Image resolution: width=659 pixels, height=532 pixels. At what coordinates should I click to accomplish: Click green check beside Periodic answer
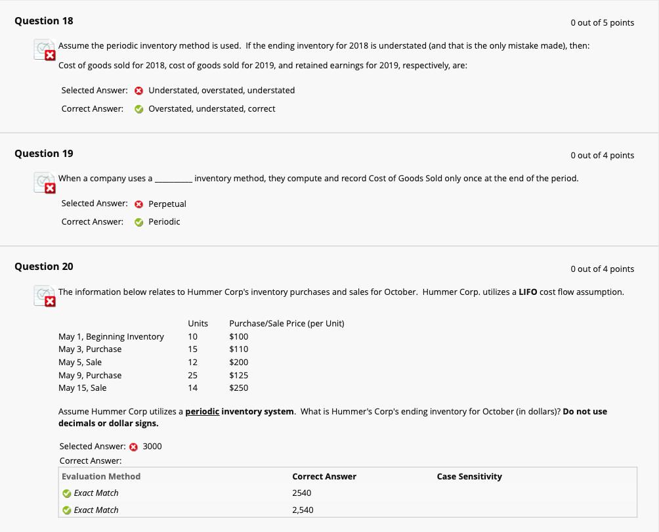coord(138,223)
